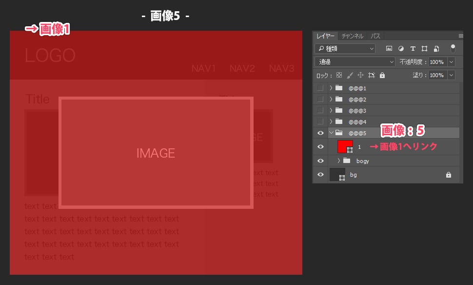Viewport: 473px width, 285px height.
Task: Filter layers by shape layer icon
Action: (x=425, y=49)
